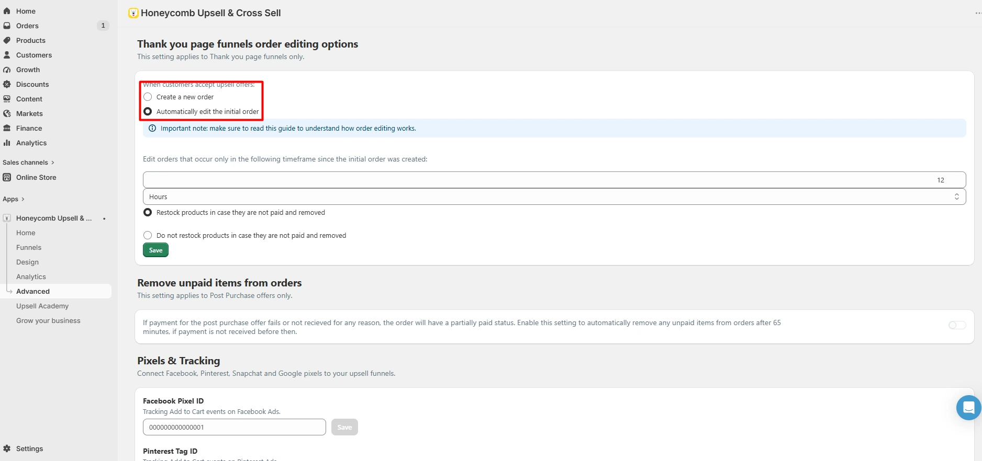Open the chat support bubble
The height and width of the screenshot is (461, 982).
click(x=968, y=408)
